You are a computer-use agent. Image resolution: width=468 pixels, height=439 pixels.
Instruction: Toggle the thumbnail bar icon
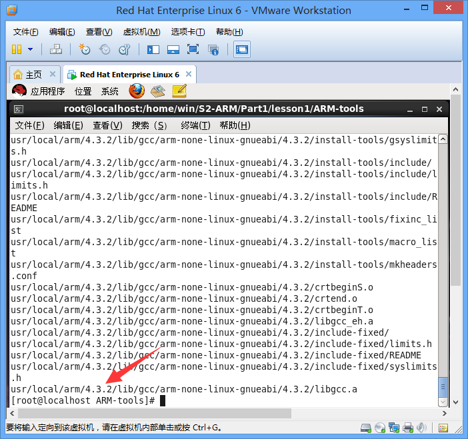coord(173,49)
